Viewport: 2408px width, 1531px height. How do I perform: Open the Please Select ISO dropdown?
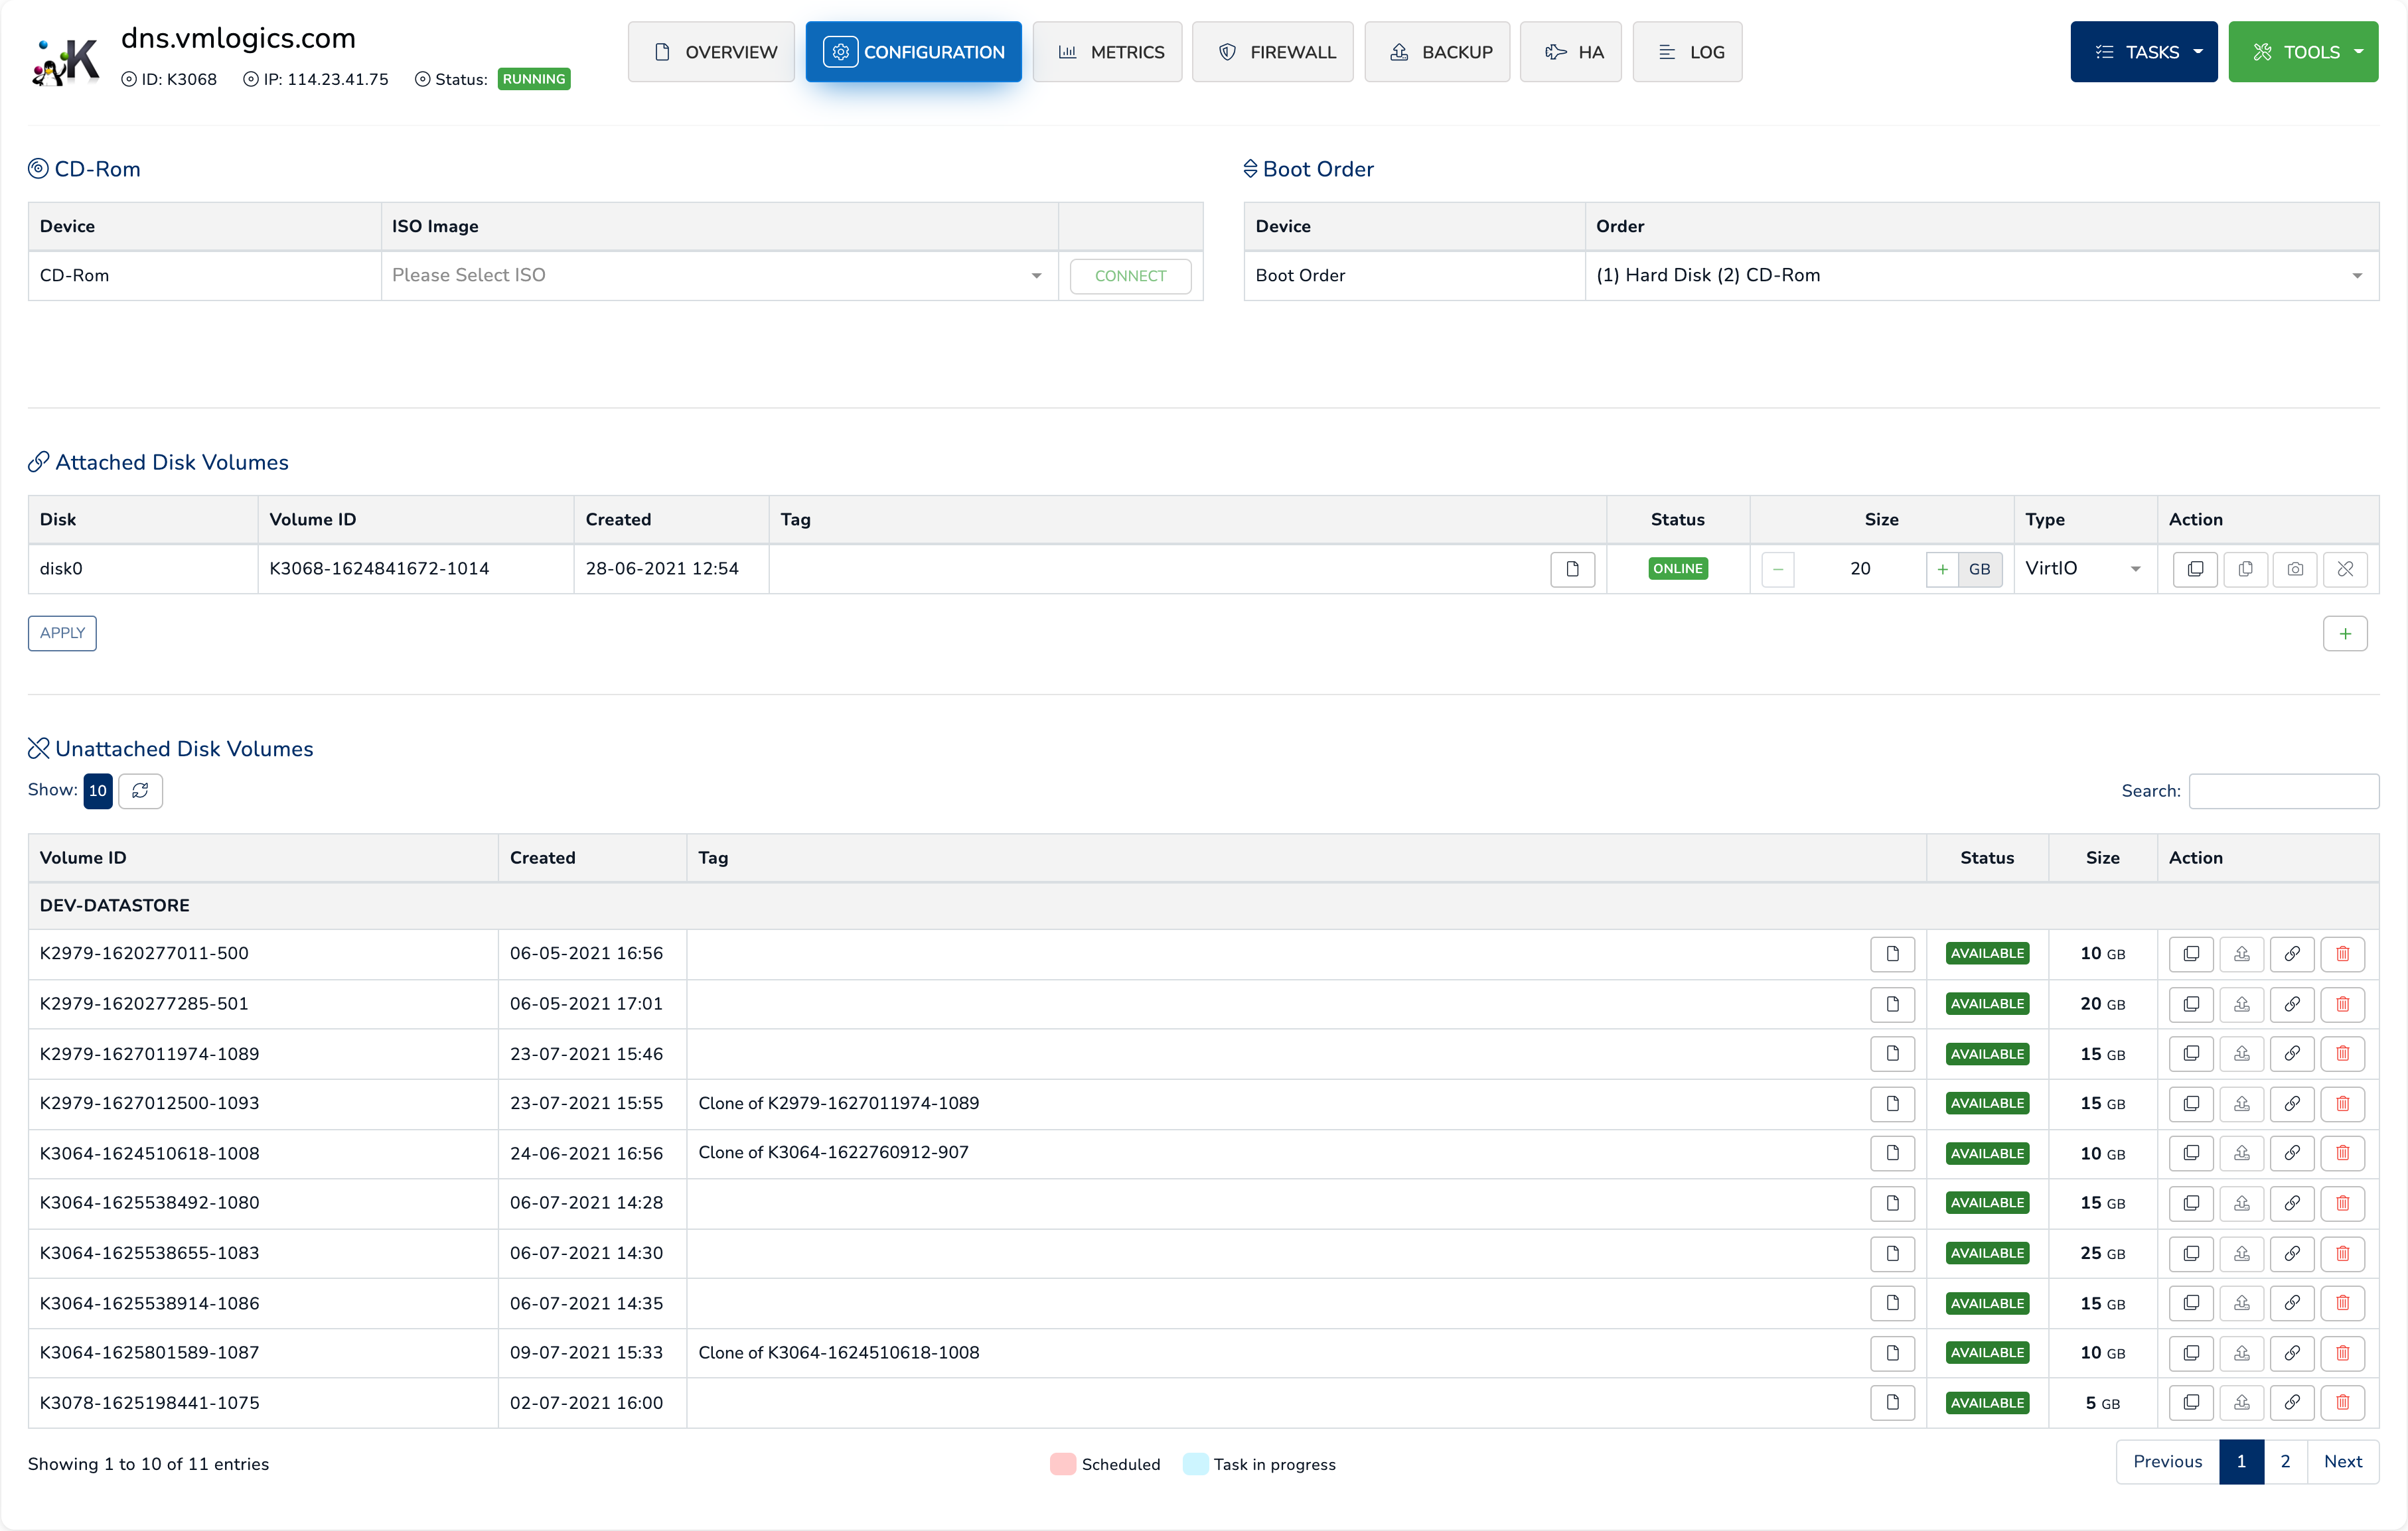pos(719,275)
